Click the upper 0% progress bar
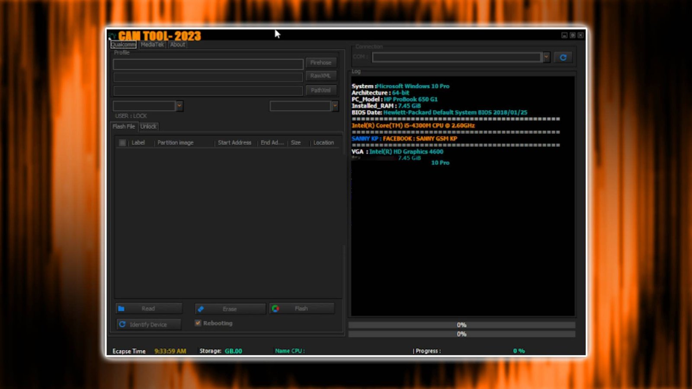 pos(462,325)
